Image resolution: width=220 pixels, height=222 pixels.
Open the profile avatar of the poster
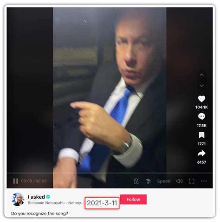point(18,200)
